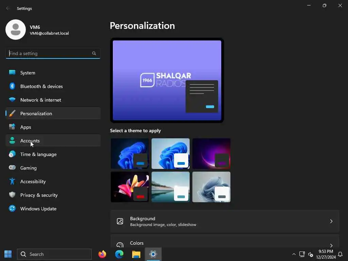Open the System settings page
The height and width of the screenshot is (261, 348).
click(53, 73)
